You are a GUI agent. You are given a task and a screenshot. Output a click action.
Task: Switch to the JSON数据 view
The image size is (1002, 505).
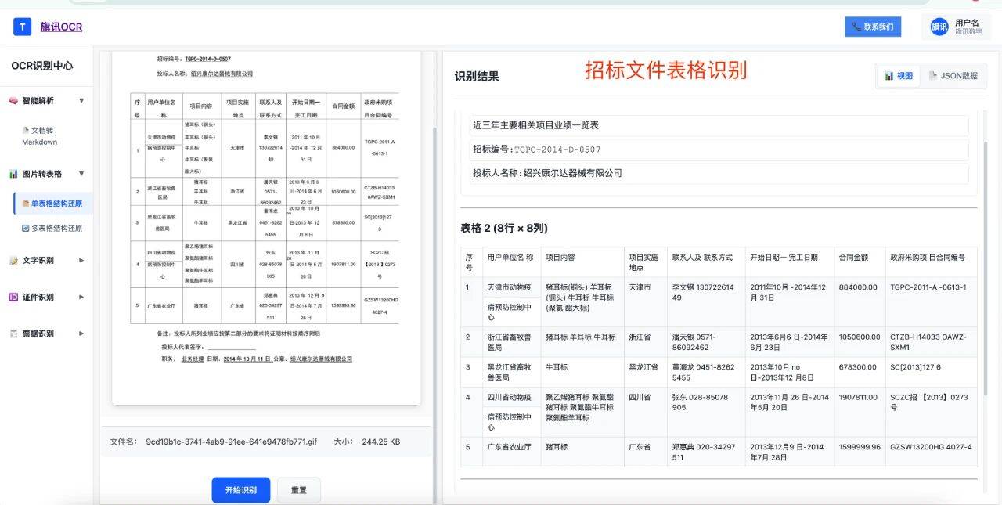pyautogui.click(x=953, y=76)
